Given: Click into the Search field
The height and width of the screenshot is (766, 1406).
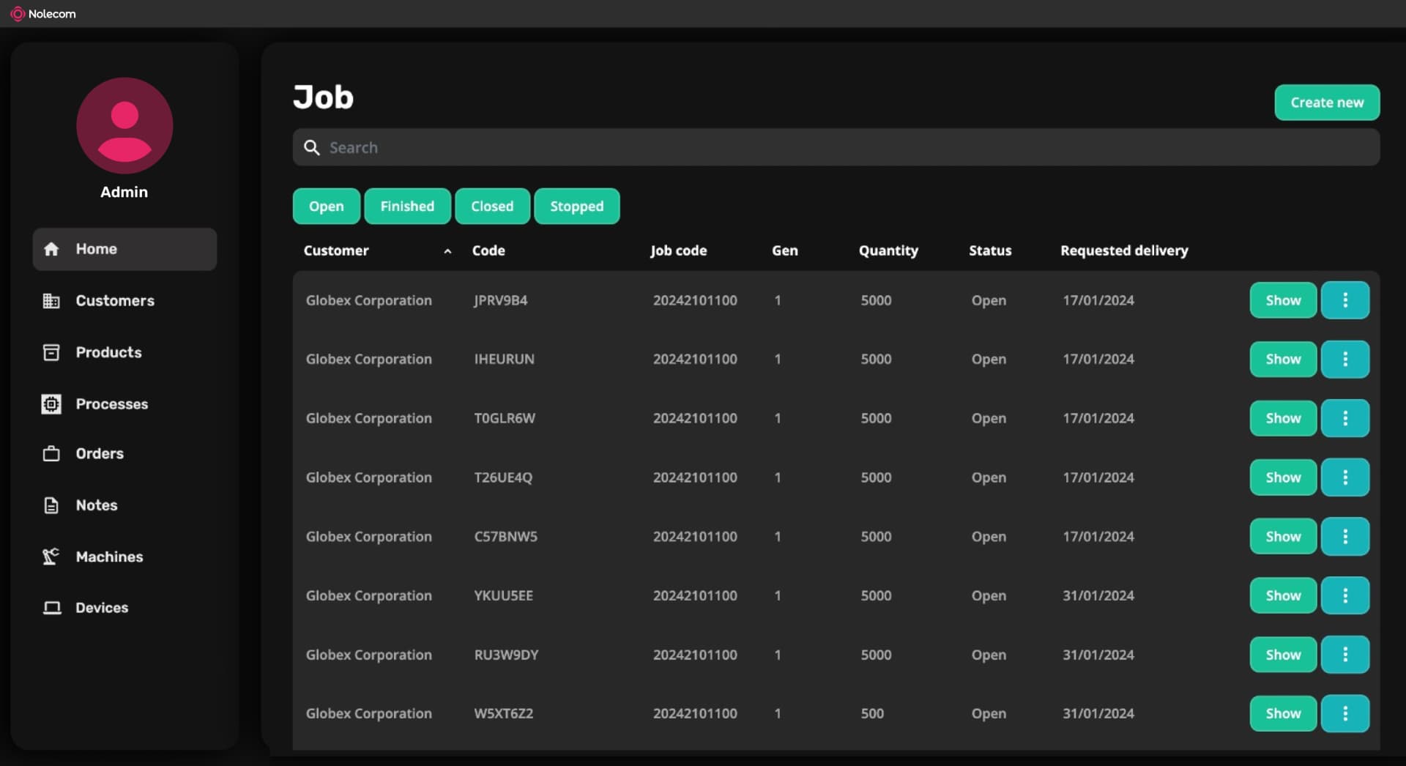Looking at the screenshot, I should click(x=835, y=148).
